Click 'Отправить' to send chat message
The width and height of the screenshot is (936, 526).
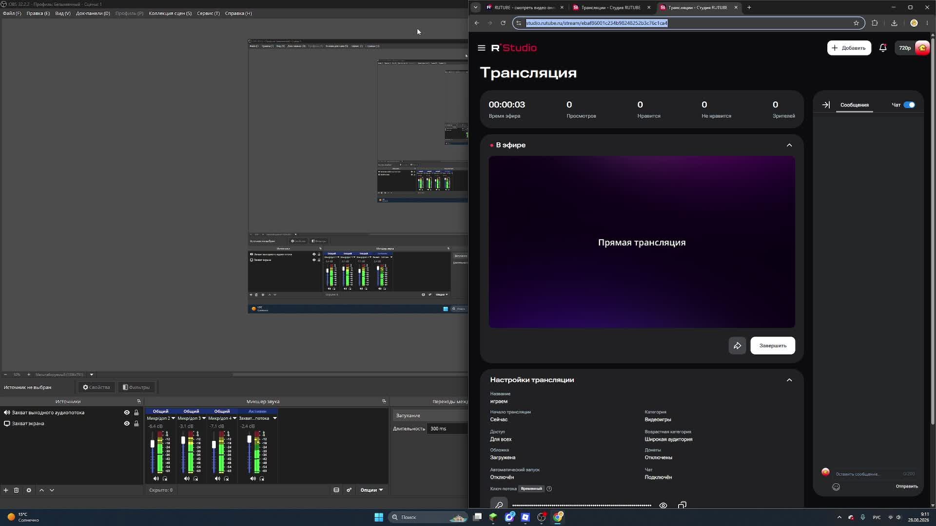click(907, 486)
